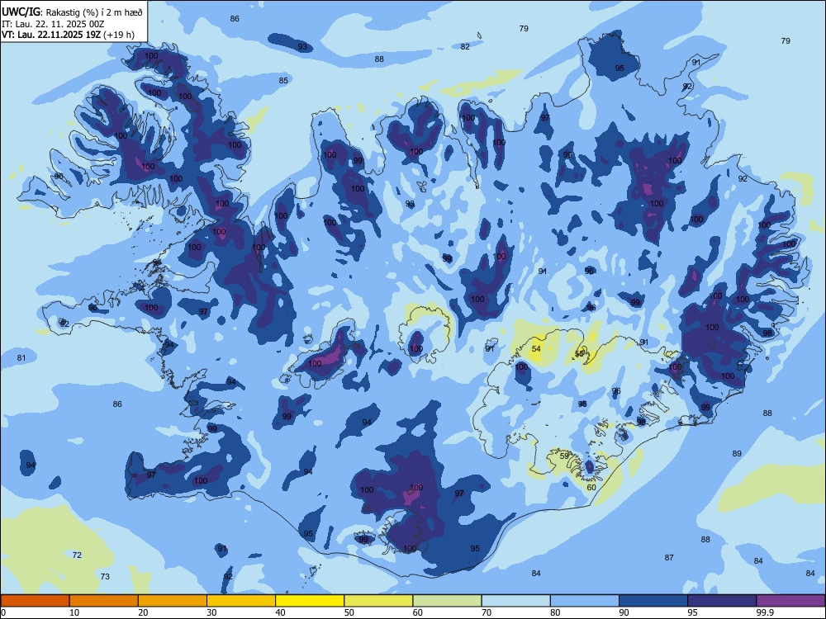
Task: Click the legend tick label 30
Action: pyautogui.click(x=211, y=612)
